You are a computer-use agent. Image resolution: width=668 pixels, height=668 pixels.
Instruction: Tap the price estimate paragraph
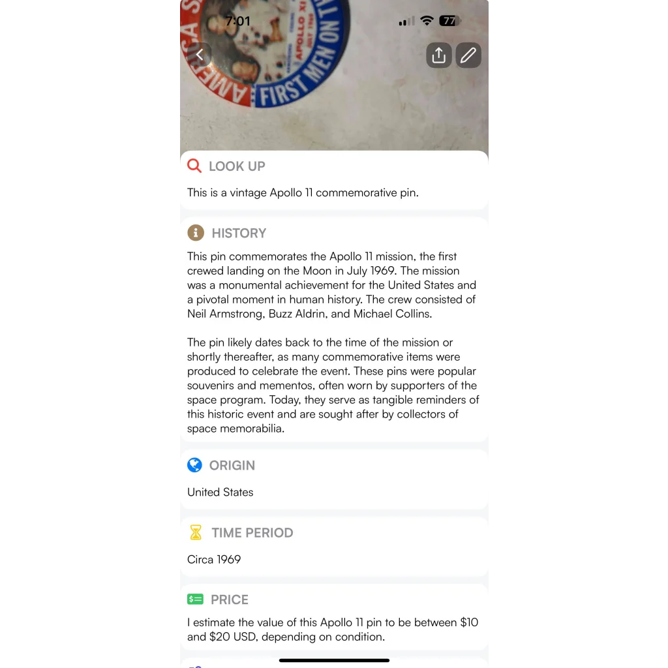(333, 630)
